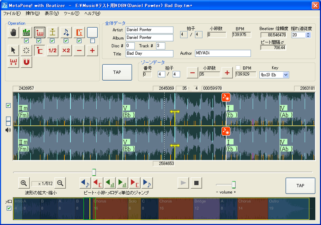Click the green BEAT detection icon
Image resolution: width=321 pixels, height=225 pixels.
[26, 33]
